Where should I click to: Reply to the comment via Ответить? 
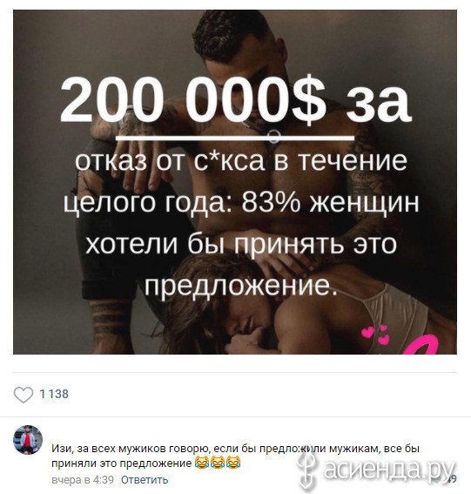tap(145, 480)
